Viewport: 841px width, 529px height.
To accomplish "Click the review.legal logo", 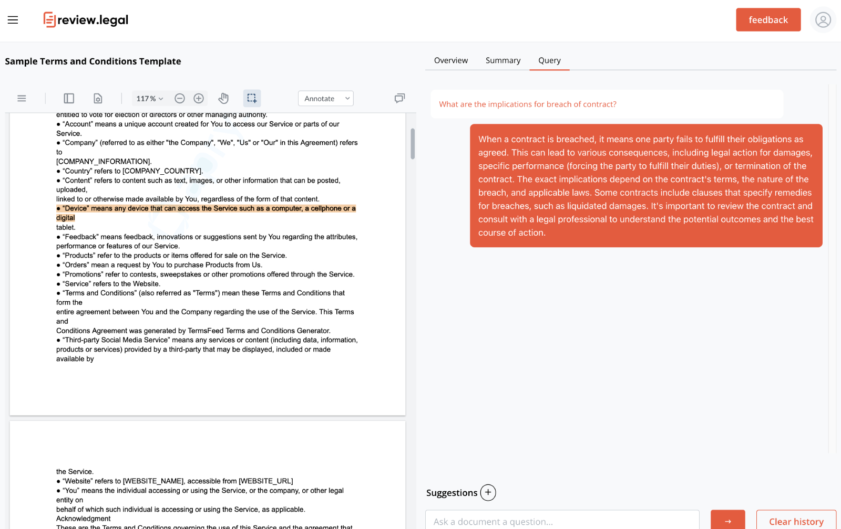I will pos(86,20).
